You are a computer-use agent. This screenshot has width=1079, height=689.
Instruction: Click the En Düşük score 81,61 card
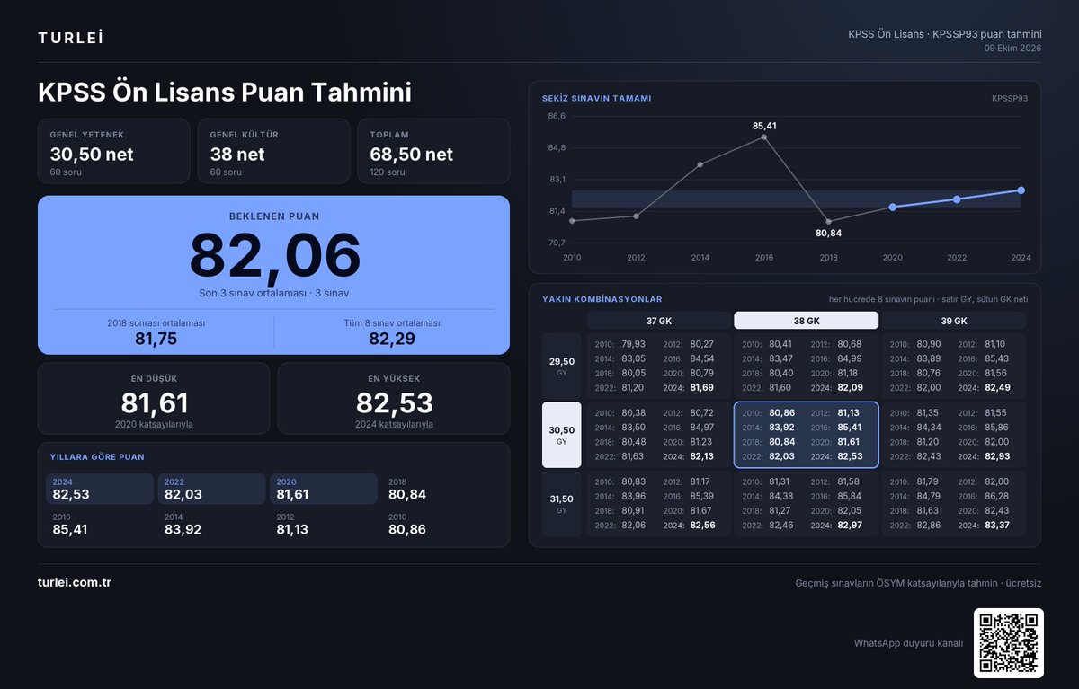click(154, 399)
